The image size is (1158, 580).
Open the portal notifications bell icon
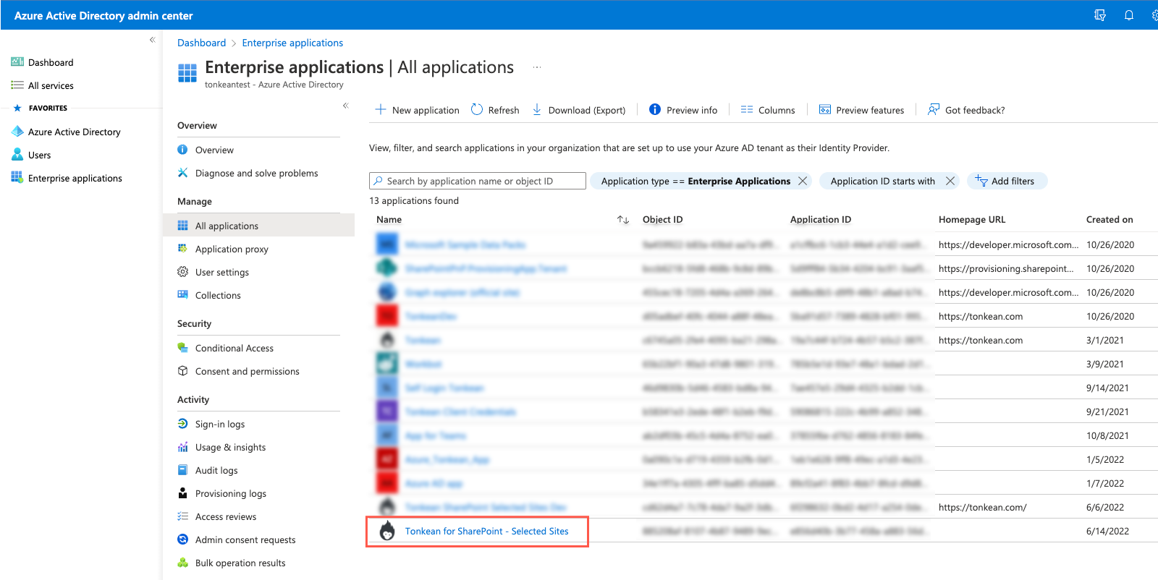click(1128, 15)
